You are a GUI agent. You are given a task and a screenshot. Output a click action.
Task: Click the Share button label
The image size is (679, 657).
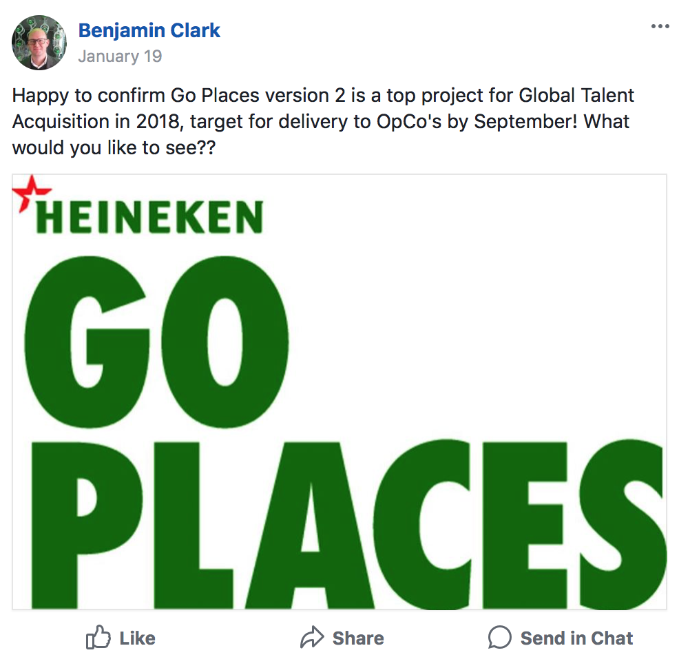(x=358, y=638)
